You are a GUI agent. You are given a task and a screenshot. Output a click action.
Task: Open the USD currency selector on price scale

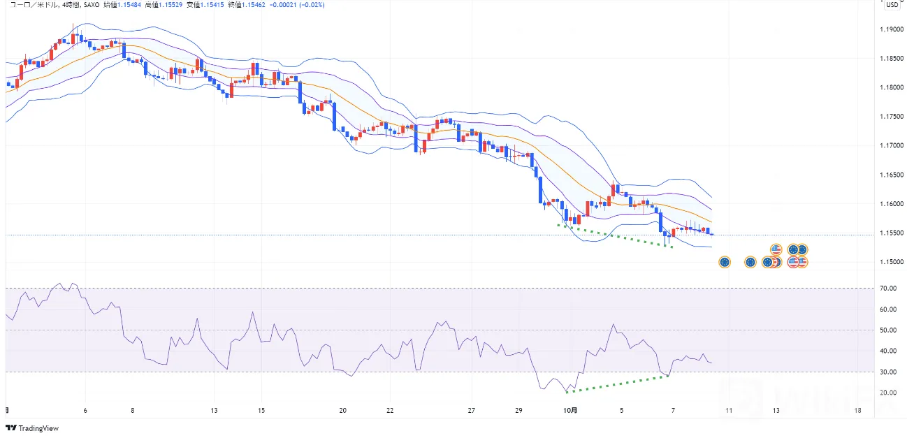[x=892, y=4]
